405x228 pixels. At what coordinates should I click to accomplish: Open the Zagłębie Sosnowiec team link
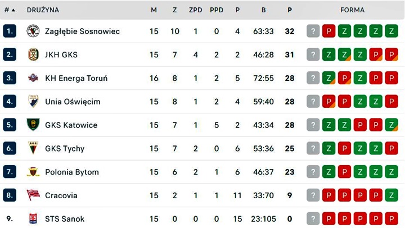[82, 31]
